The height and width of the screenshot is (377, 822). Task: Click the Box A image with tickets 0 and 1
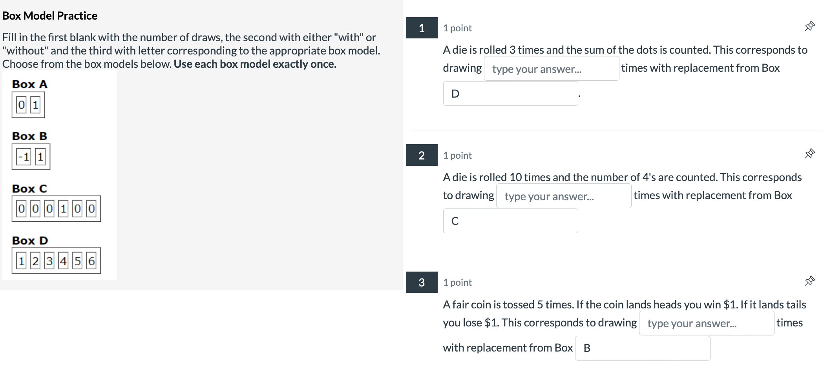coord(28,105)
